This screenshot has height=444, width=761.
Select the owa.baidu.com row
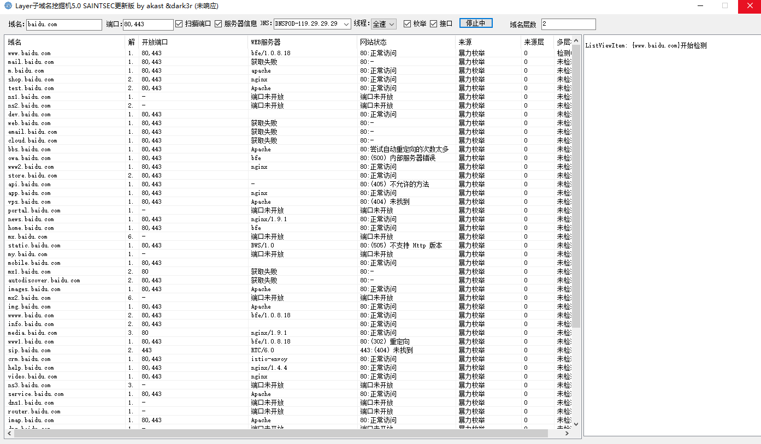tap(288, 158)
